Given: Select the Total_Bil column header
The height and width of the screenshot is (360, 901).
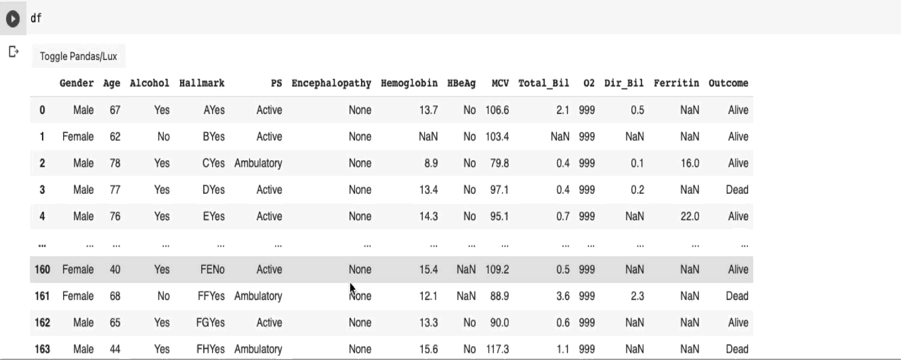Looking at the screenshot, I should click(544, 83).
